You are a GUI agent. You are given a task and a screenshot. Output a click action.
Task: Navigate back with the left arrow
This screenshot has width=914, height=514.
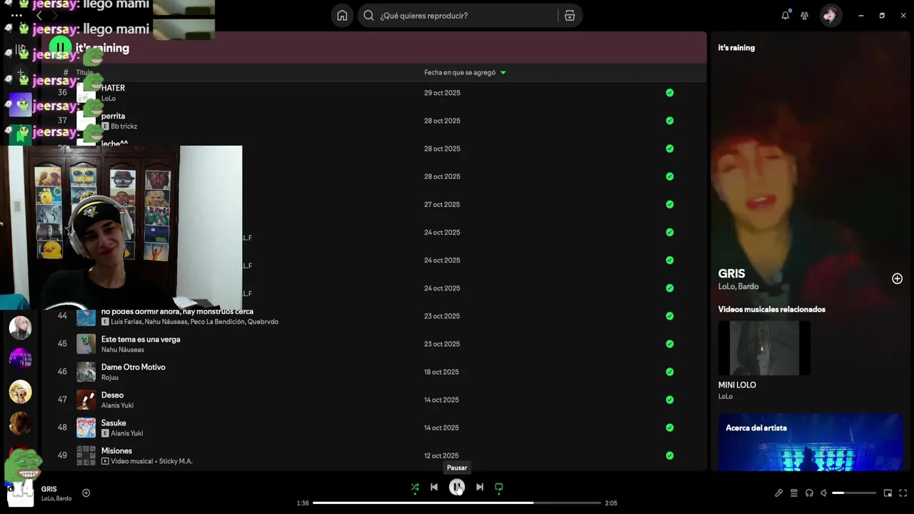39,15
